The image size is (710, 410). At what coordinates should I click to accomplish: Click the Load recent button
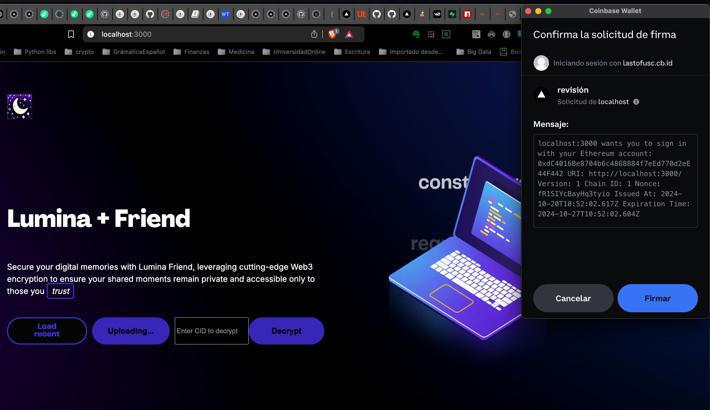[46, 330]
